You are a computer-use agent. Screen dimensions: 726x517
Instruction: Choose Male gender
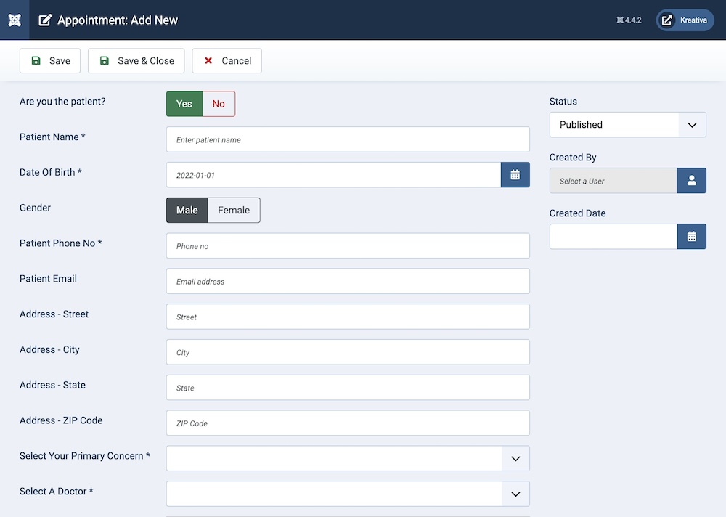point(187,210)
